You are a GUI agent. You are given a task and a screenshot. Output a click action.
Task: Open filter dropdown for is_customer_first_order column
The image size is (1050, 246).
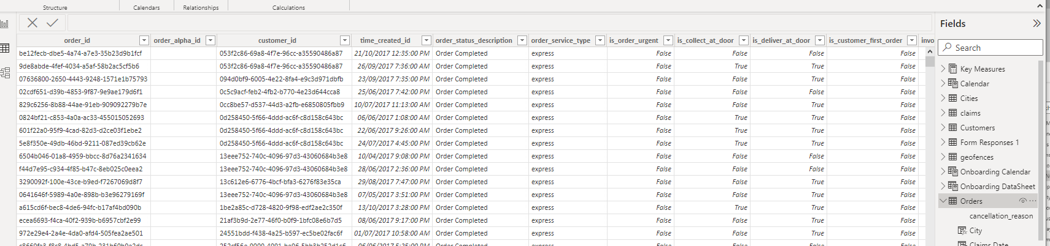pyautogui.click(x=912, y=40)
